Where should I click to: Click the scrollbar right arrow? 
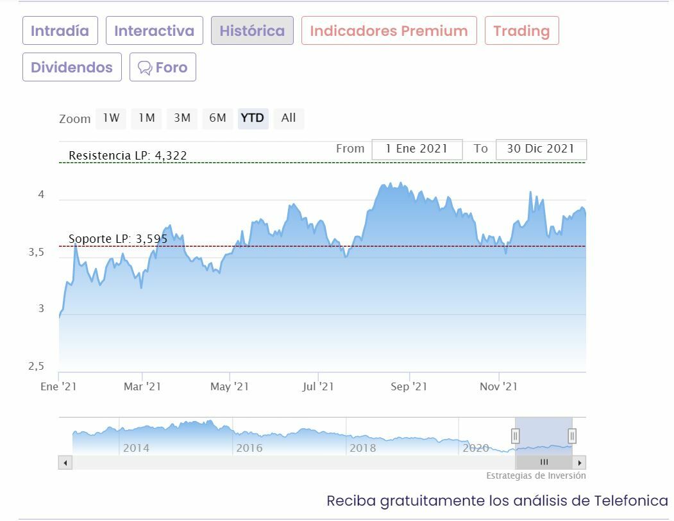click(x=579, y=462)
